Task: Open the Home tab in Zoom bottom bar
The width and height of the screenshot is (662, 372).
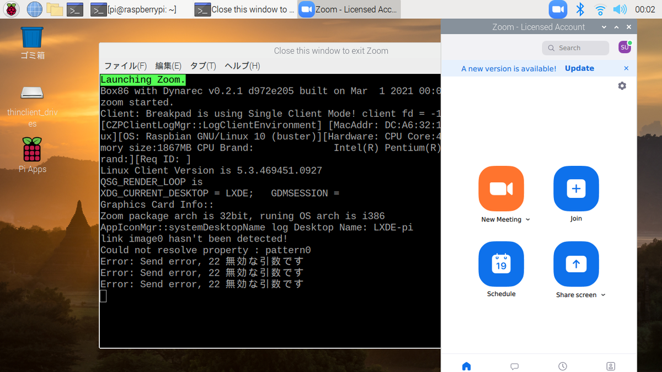Action: point(466,366)
